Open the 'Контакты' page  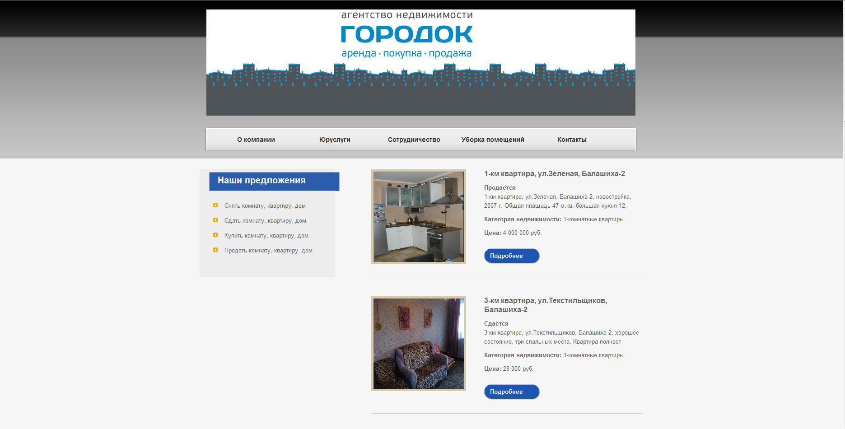click(x=572, y=140)
